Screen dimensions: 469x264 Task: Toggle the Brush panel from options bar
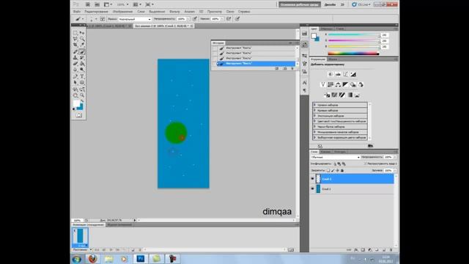tap(103, 19)
